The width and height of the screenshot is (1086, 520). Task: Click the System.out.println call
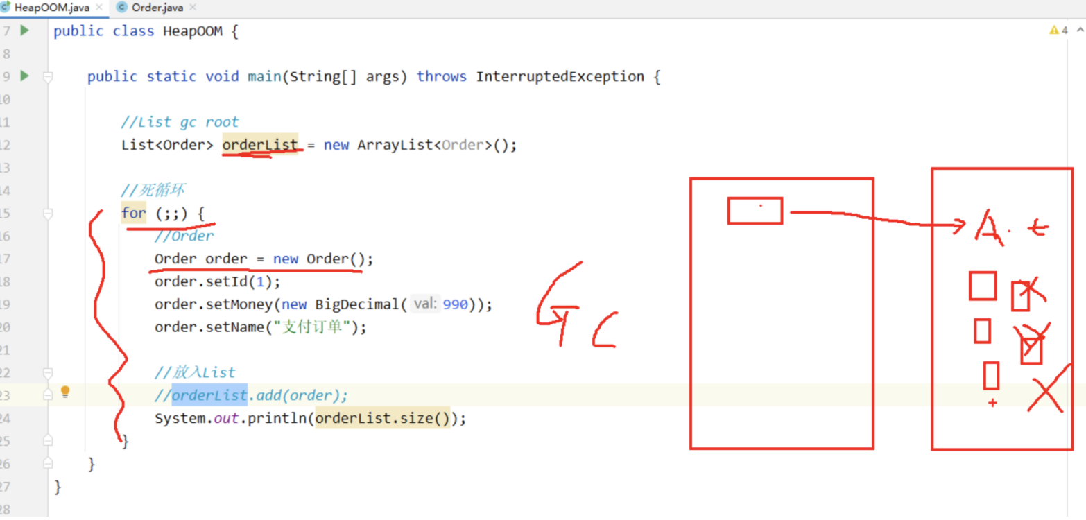(x=232, y=419)
